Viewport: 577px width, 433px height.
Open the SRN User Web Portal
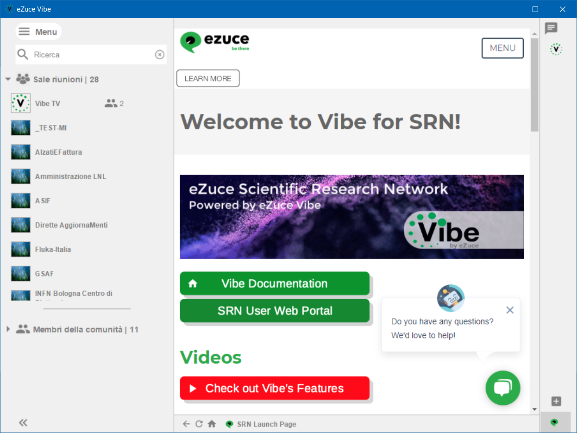(x=275, y=311)
